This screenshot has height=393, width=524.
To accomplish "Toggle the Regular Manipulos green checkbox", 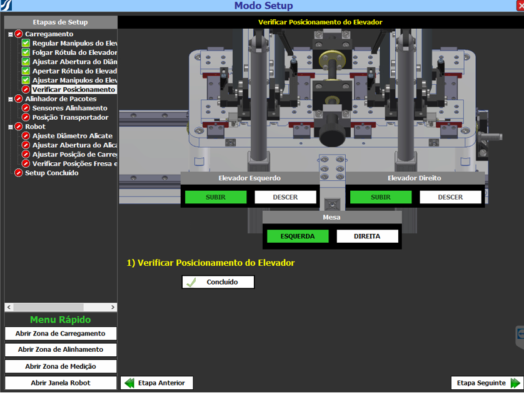I will pos(26,44).
